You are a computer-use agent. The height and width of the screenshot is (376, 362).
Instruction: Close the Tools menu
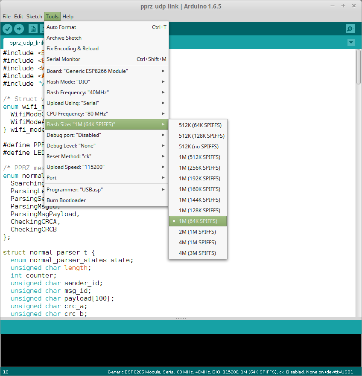[52, 17]
